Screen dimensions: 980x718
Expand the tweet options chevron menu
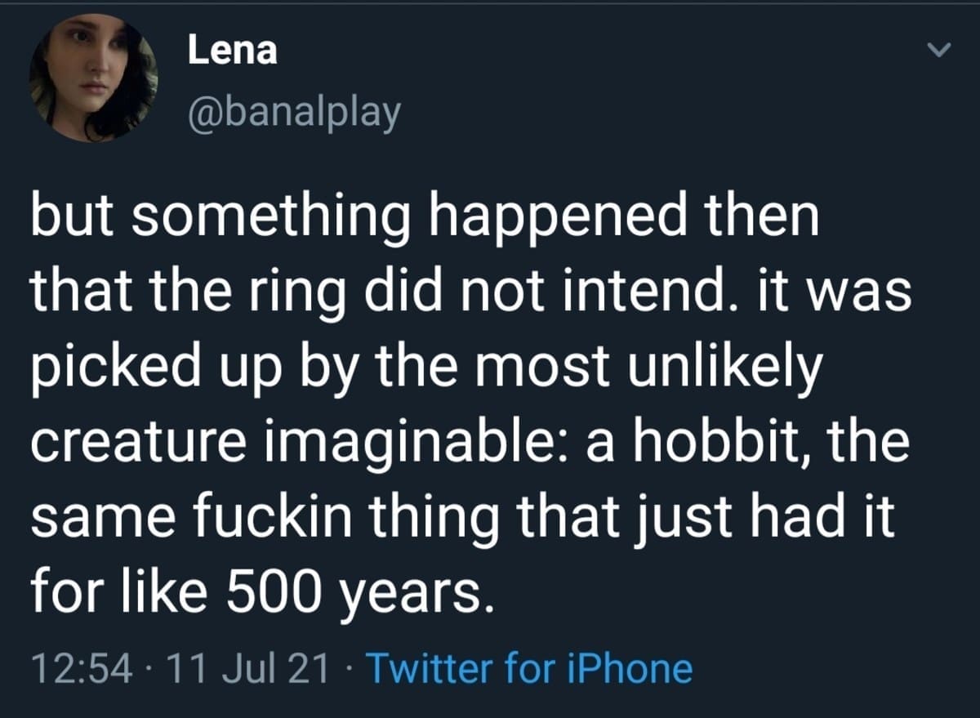click(x=940, y=51)
